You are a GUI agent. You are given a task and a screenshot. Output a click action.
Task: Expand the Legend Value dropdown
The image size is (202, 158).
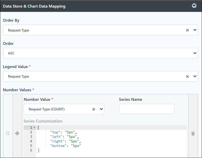(x=195, y=76)
